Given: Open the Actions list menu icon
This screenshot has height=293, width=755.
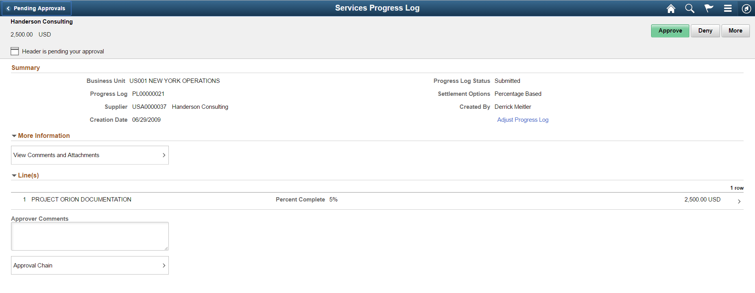Looking at the screenshot, I should coord(728,8).
